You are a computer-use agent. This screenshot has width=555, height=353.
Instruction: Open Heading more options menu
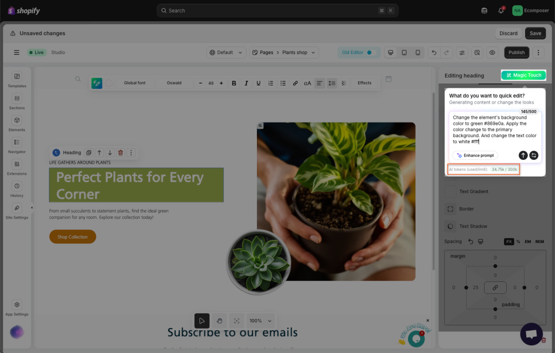[131, 152]
